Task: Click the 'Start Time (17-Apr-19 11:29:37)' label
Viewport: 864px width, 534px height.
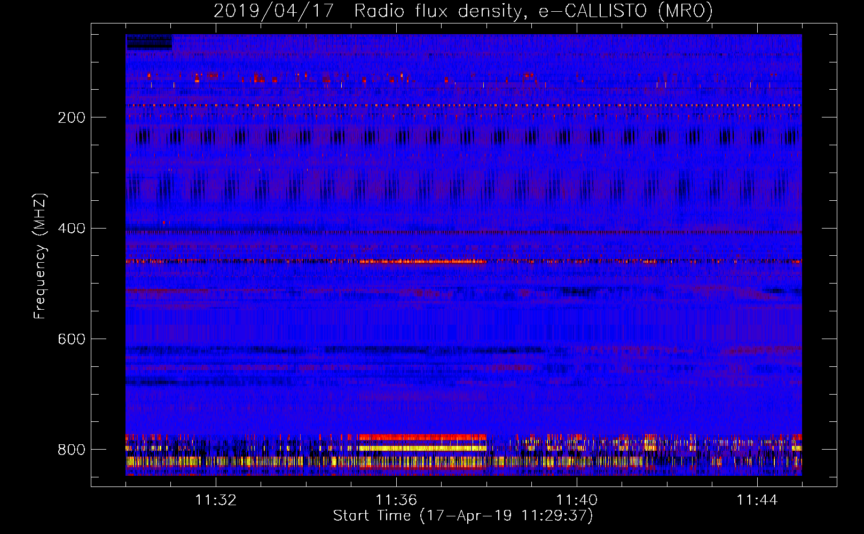Action: 463,516
